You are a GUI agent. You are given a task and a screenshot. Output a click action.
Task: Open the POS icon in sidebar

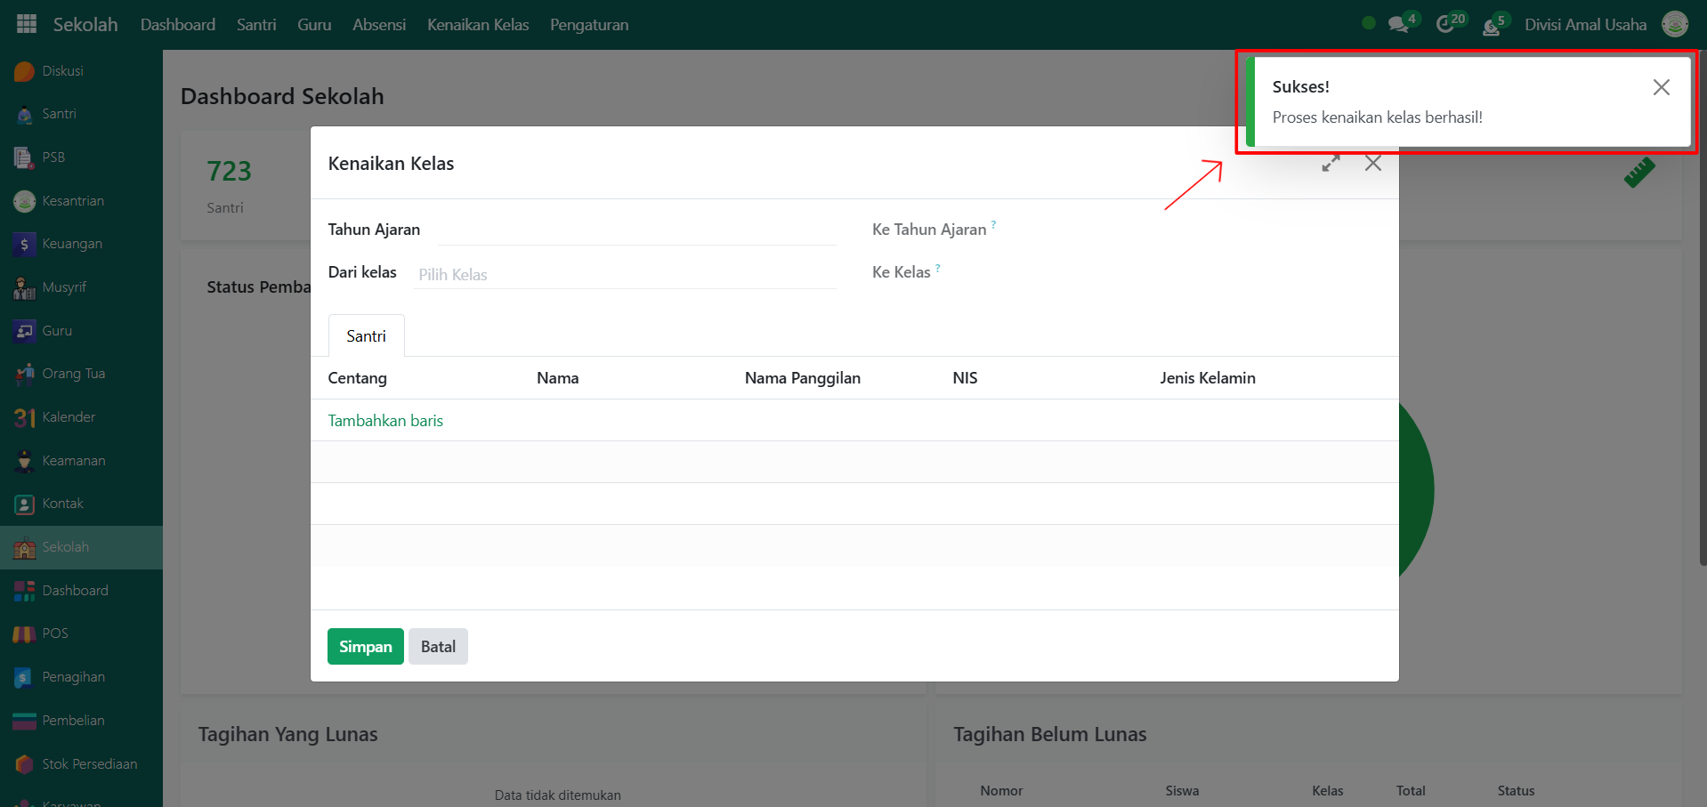click(24, 634)
